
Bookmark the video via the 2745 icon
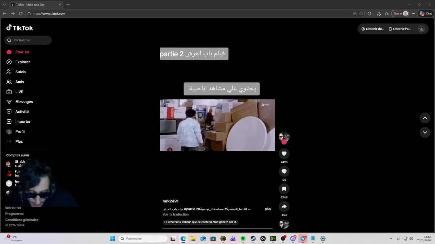click(x=284, y=189)
